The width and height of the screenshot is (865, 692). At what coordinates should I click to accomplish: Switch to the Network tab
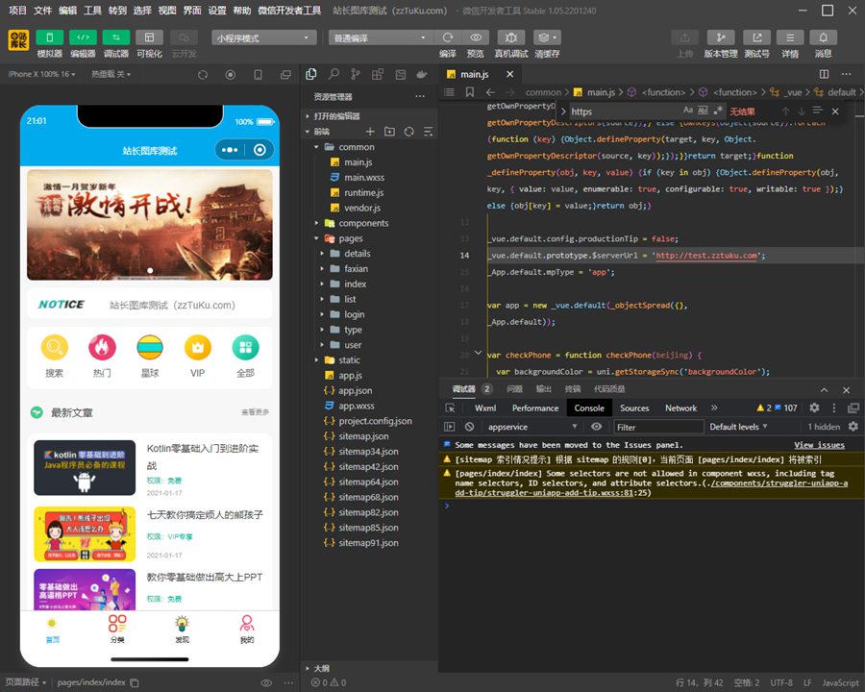[680, 408]
